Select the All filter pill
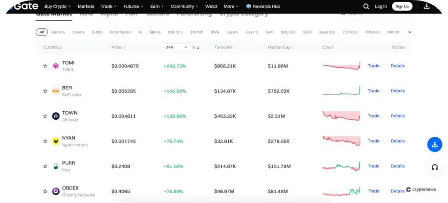 click(x=42, y=32)
